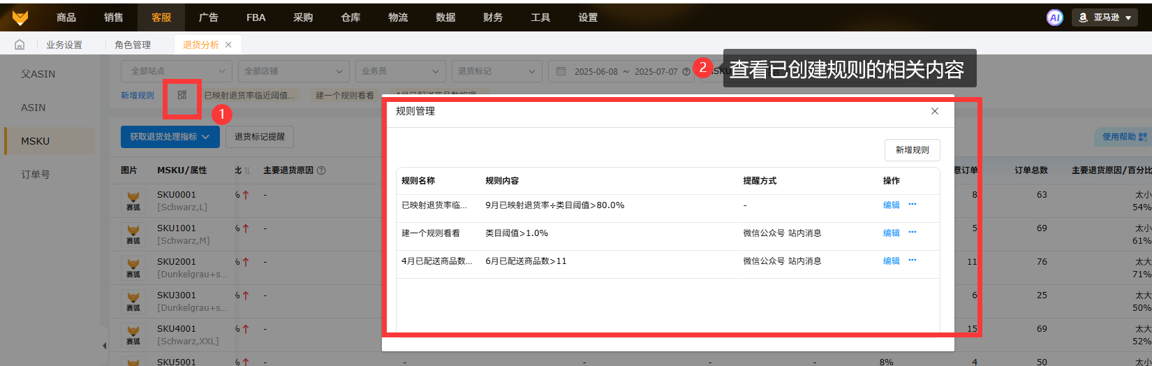1152x366 pixels.
Task: Open the 广告 menu
Action: point(209,17)
